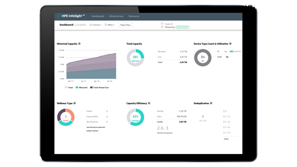Click the Historical Capacity area chart

pos(91,66)
